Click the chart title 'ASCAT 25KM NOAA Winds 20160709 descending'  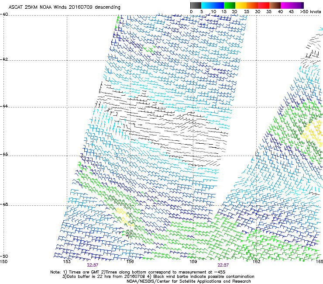click(x=64, y=7)
